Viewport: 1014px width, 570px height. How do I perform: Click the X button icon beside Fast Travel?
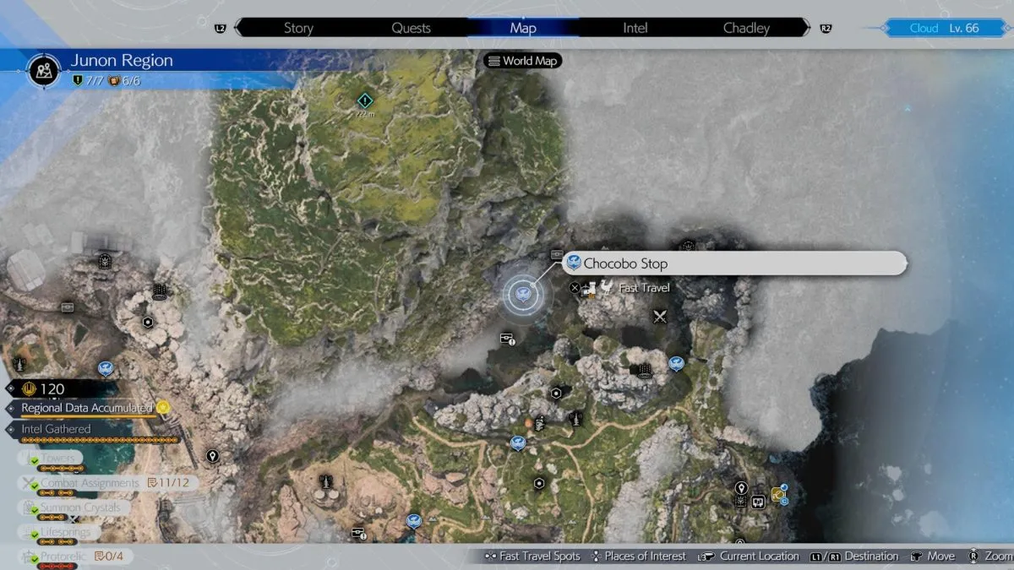click(575, 288)
